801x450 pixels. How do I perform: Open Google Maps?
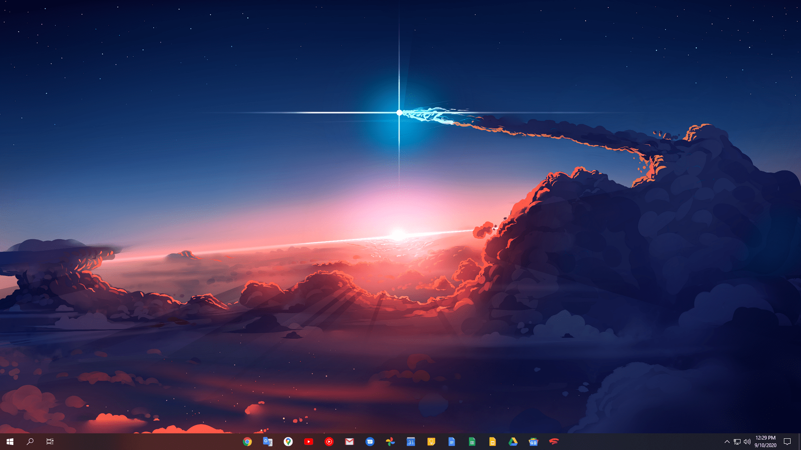click(x=289, y=441)
